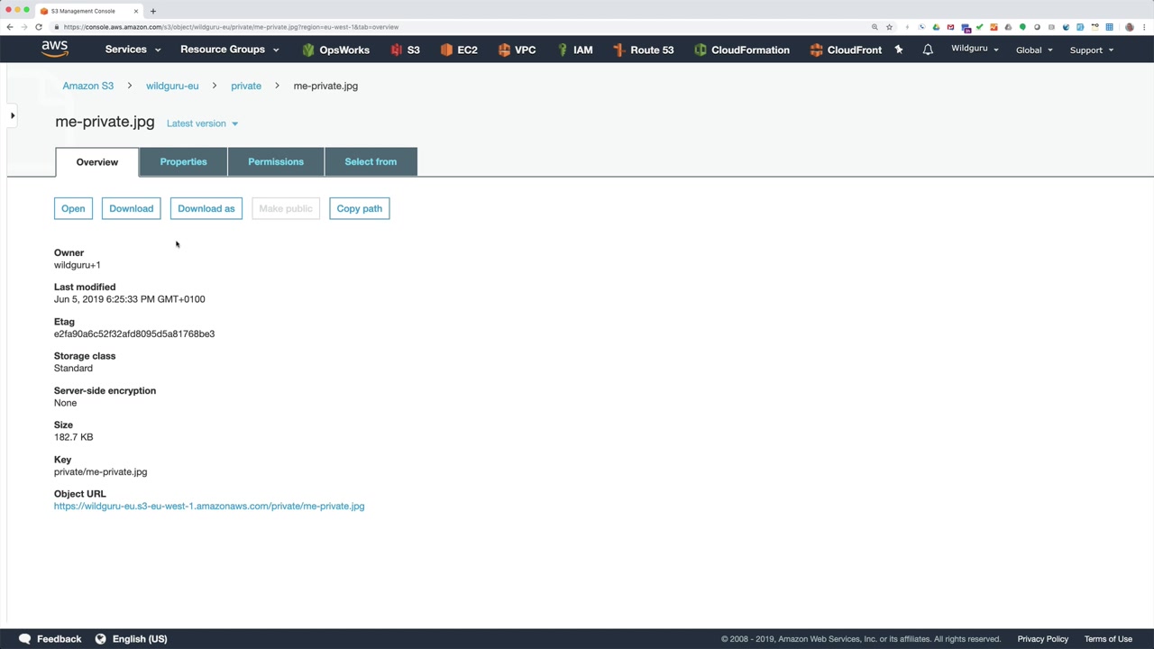Open the CloudFormation service shortcut
The height and width of the screenshot is (649, 1154).
click(x=741, y=50)
